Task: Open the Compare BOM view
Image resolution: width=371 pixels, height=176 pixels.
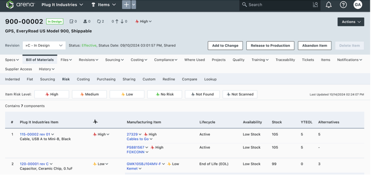Action: (189, 79)
